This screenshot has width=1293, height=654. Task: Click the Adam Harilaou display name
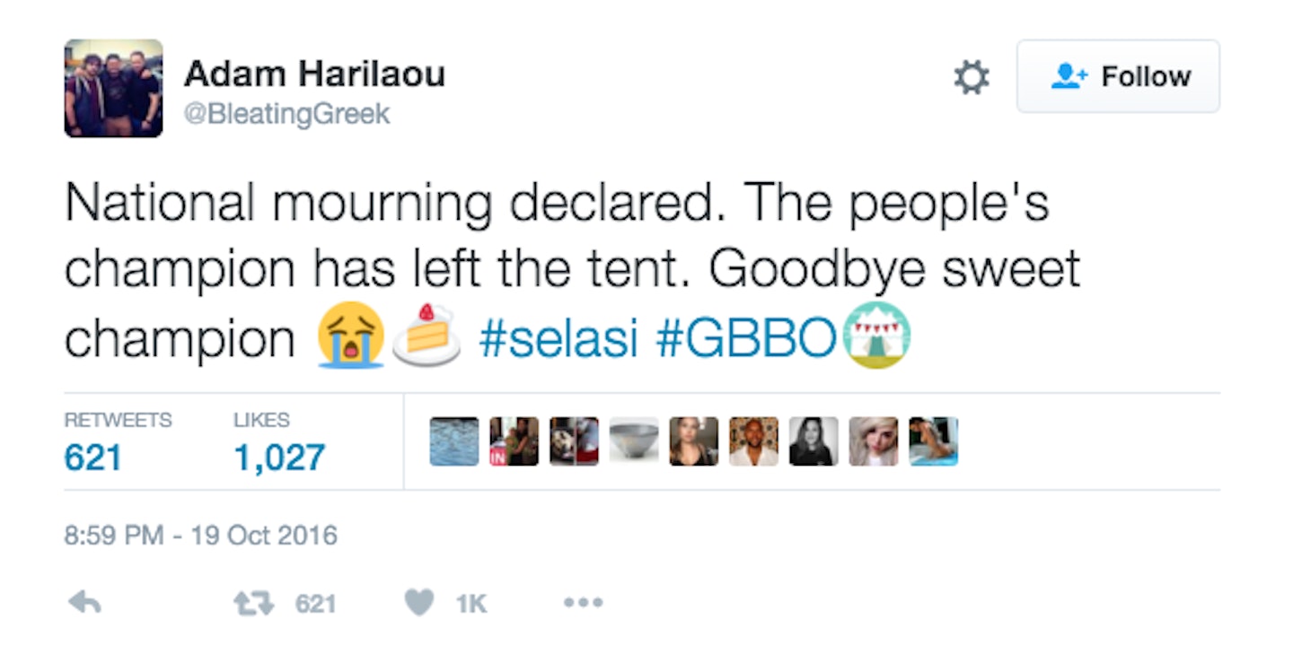coord(314,74)
